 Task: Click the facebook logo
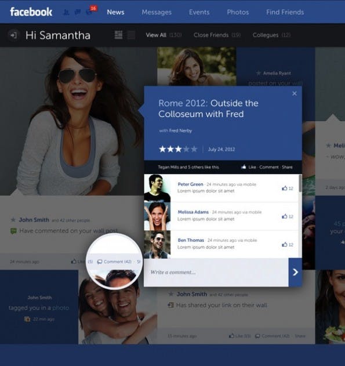tap(31, 12)
